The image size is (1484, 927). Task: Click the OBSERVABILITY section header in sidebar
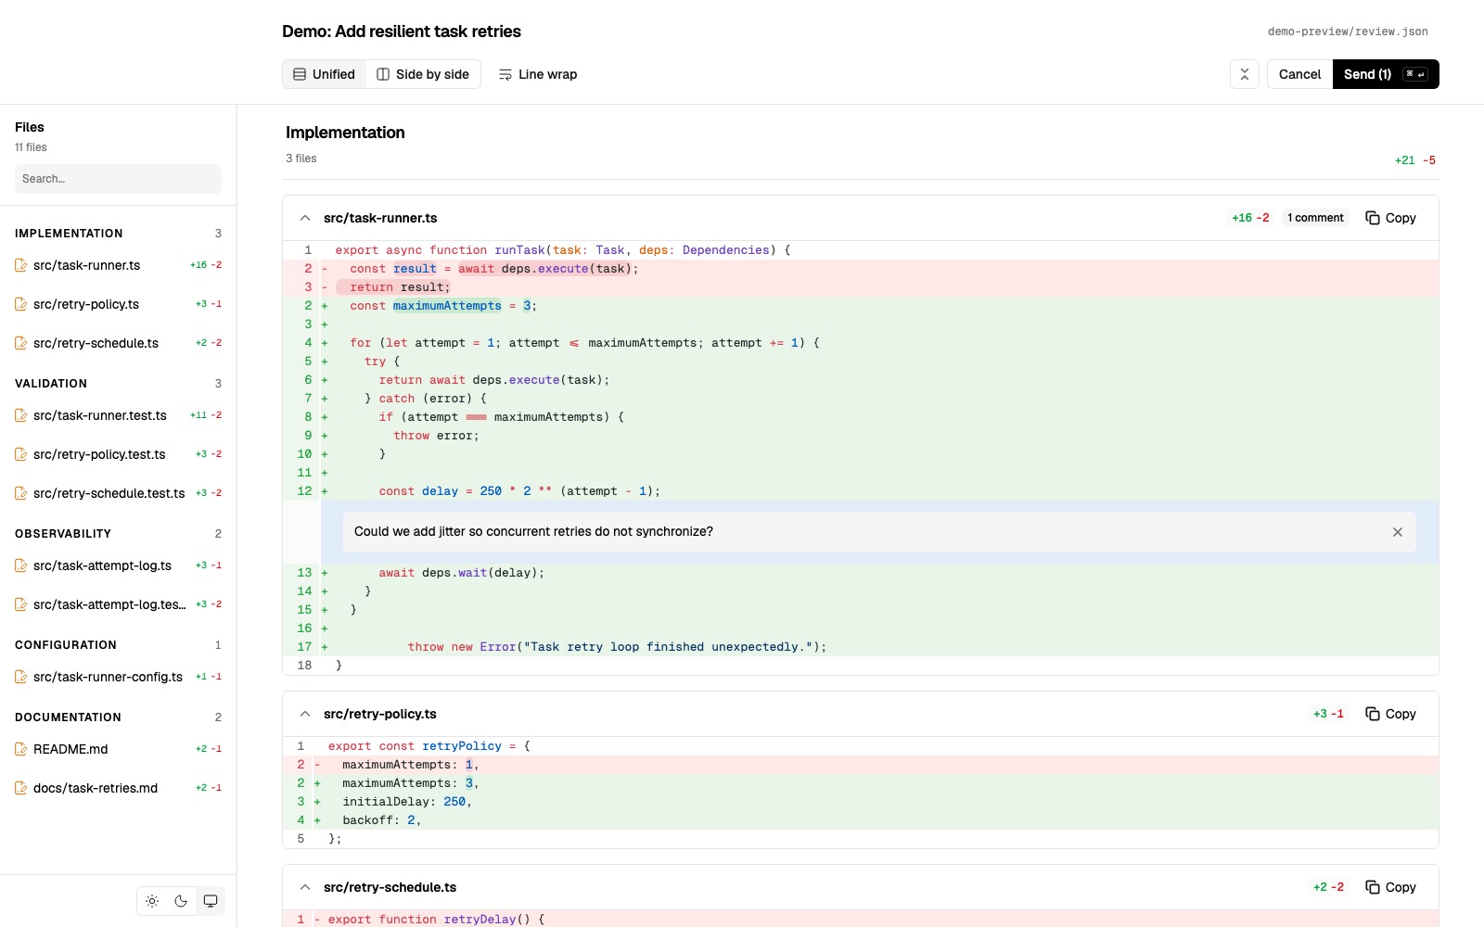tap(63, 534)
